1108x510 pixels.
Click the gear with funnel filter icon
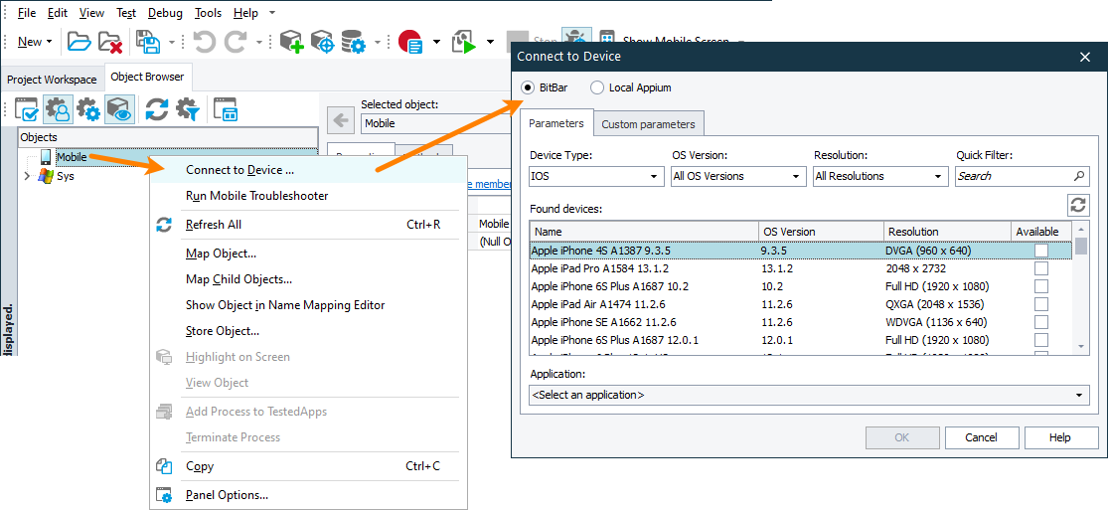click(x=187, y=109)
